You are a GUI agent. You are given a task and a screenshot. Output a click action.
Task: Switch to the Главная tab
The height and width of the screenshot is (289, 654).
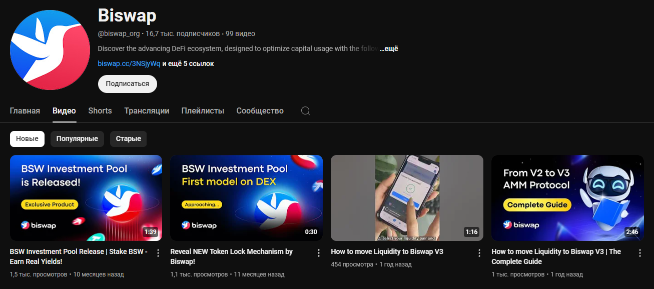[25, 111]
